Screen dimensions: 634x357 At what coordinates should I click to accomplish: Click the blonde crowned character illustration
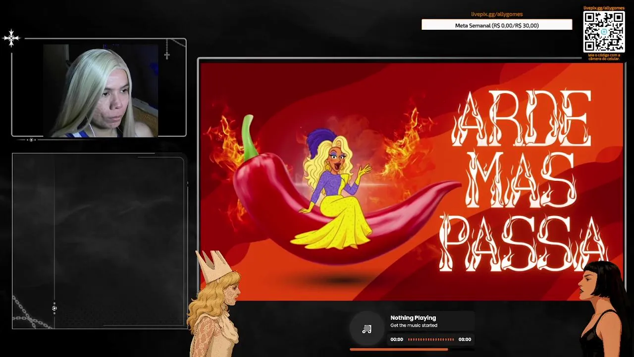coord(214,303)
